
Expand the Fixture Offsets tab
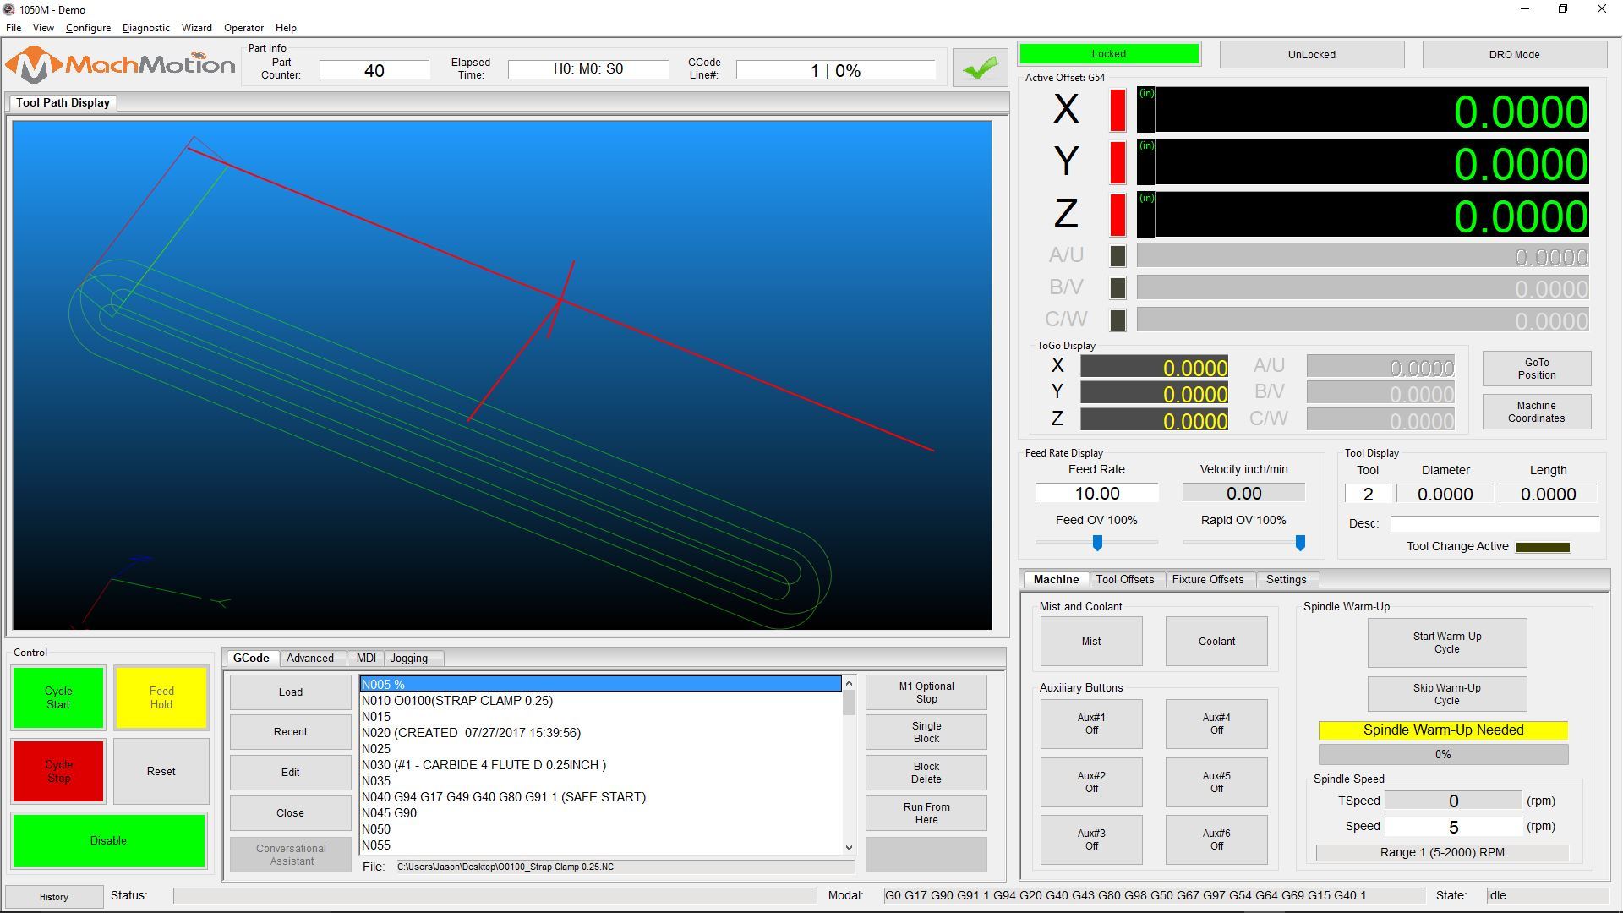(1207, 580)
